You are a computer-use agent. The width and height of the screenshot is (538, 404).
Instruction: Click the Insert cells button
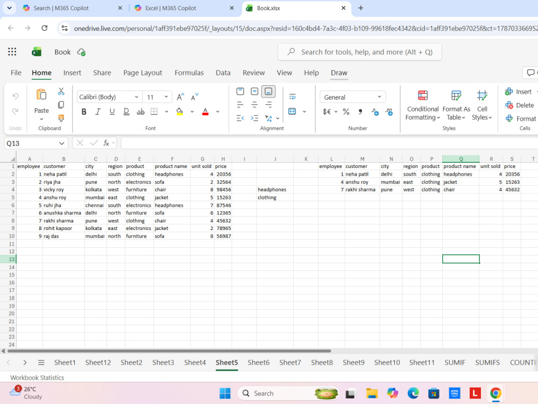518,92
